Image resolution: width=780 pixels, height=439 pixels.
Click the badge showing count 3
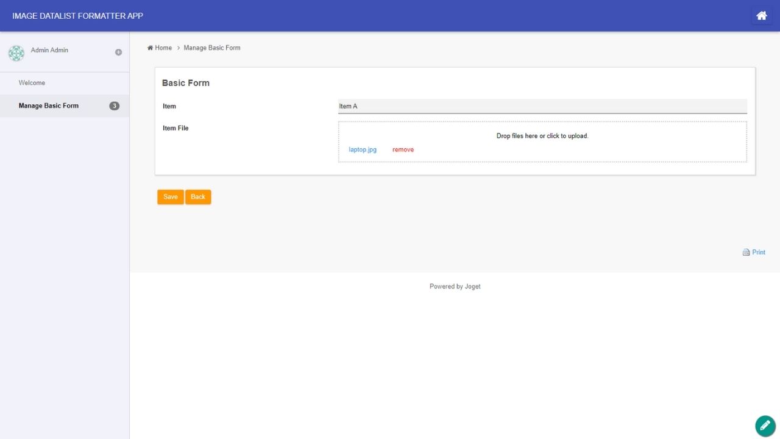[114, 106]
